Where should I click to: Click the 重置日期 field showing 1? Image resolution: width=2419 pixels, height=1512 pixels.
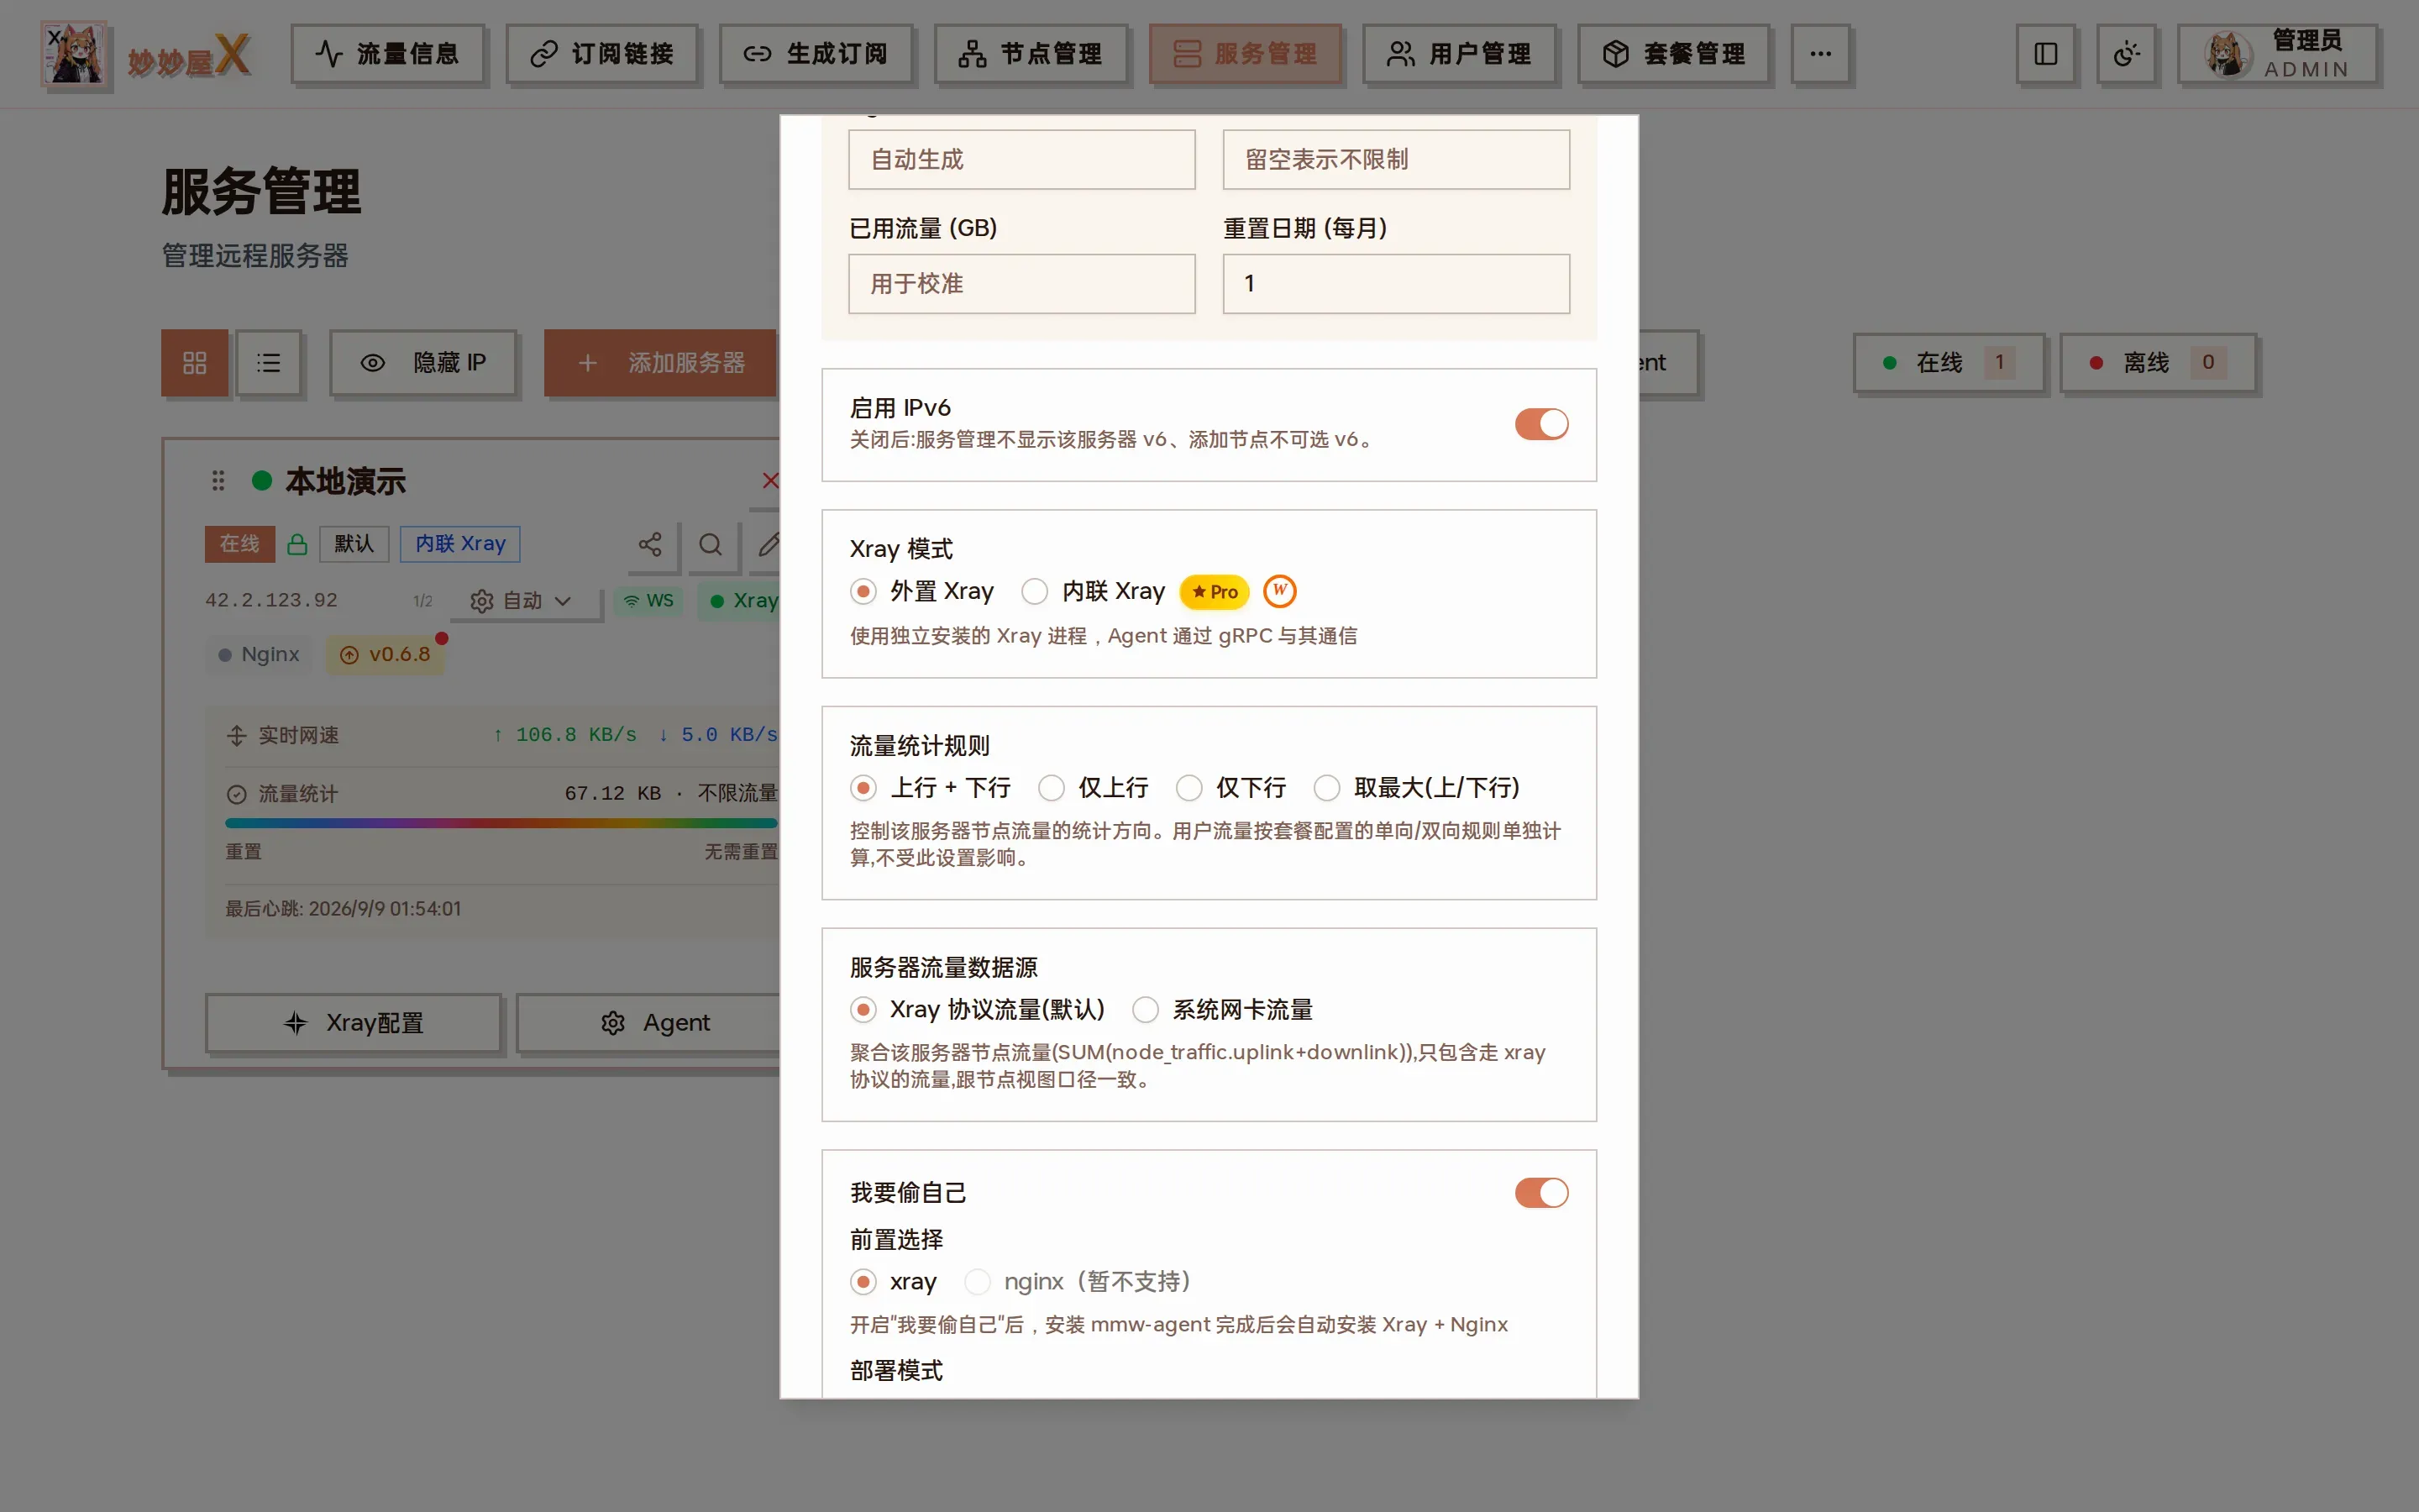(x=1397, y=284)
